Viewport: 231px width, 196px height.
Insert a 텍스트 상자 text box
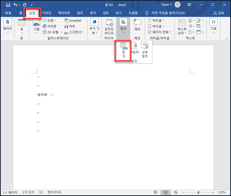182,27
